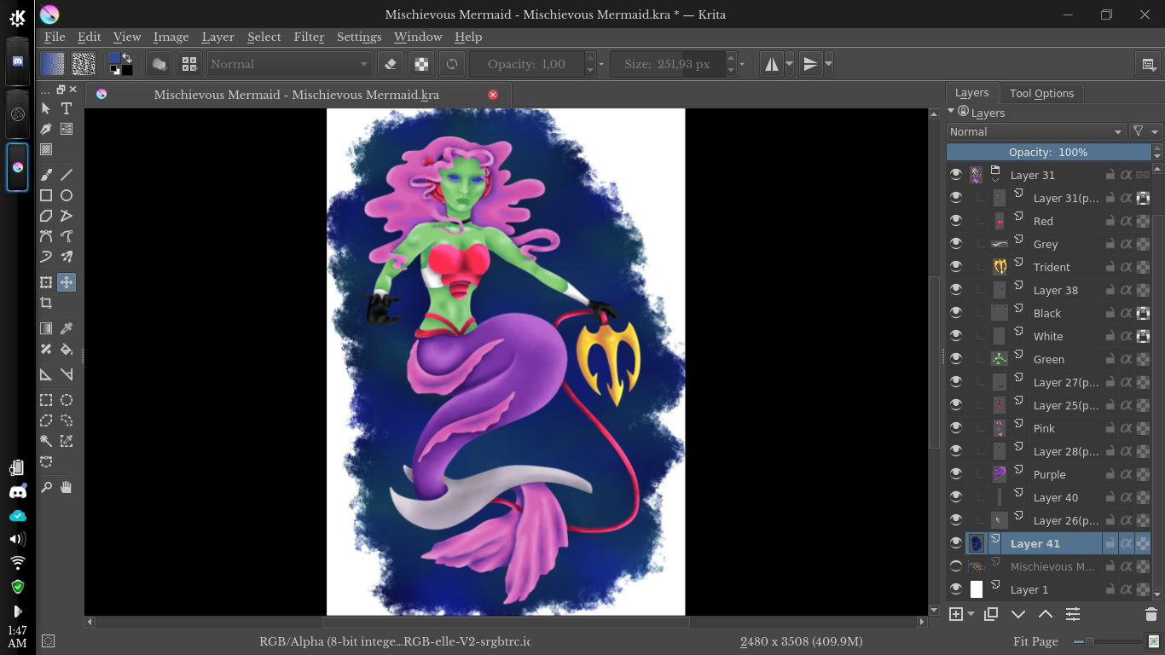The width and height of the screenshot is (1165, 655).
Task: Delete the selected layer with trash icon
Action: [x=1151, y=613]
